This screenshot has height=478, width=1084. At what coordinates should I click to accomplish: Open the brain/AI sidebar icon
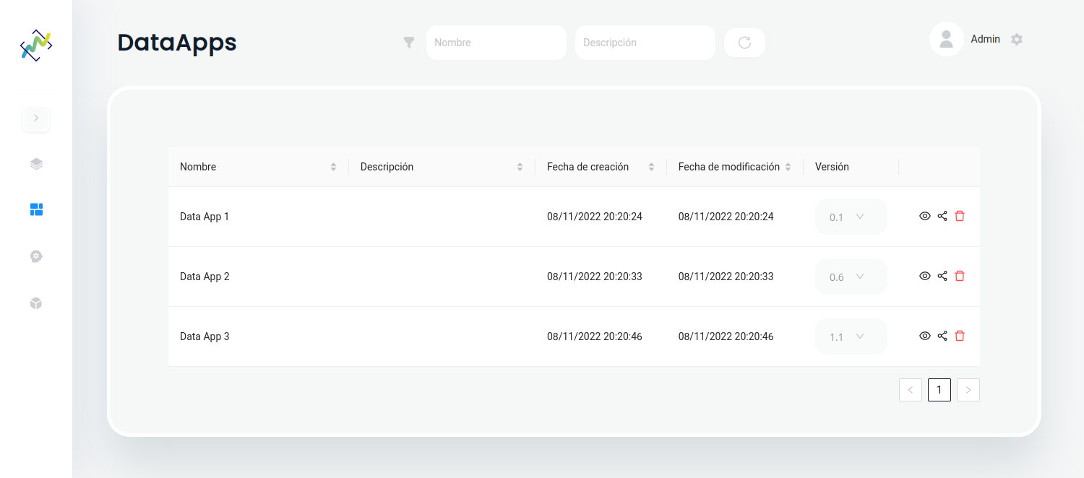point(36,256)
